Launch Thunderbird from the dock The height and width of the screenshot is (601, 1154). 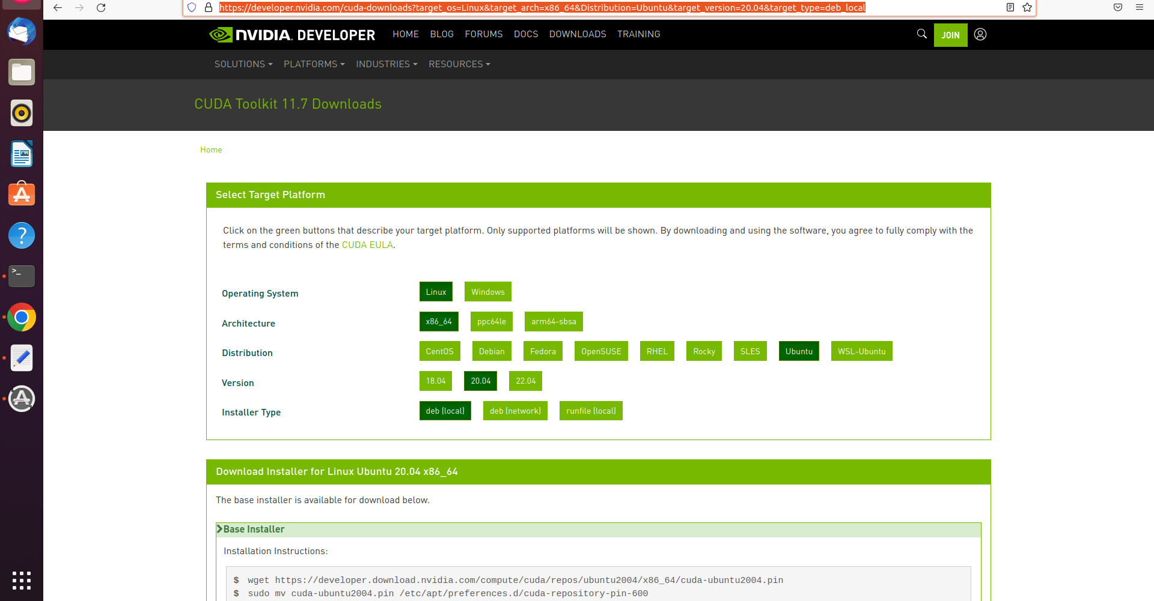click(22, 32)
